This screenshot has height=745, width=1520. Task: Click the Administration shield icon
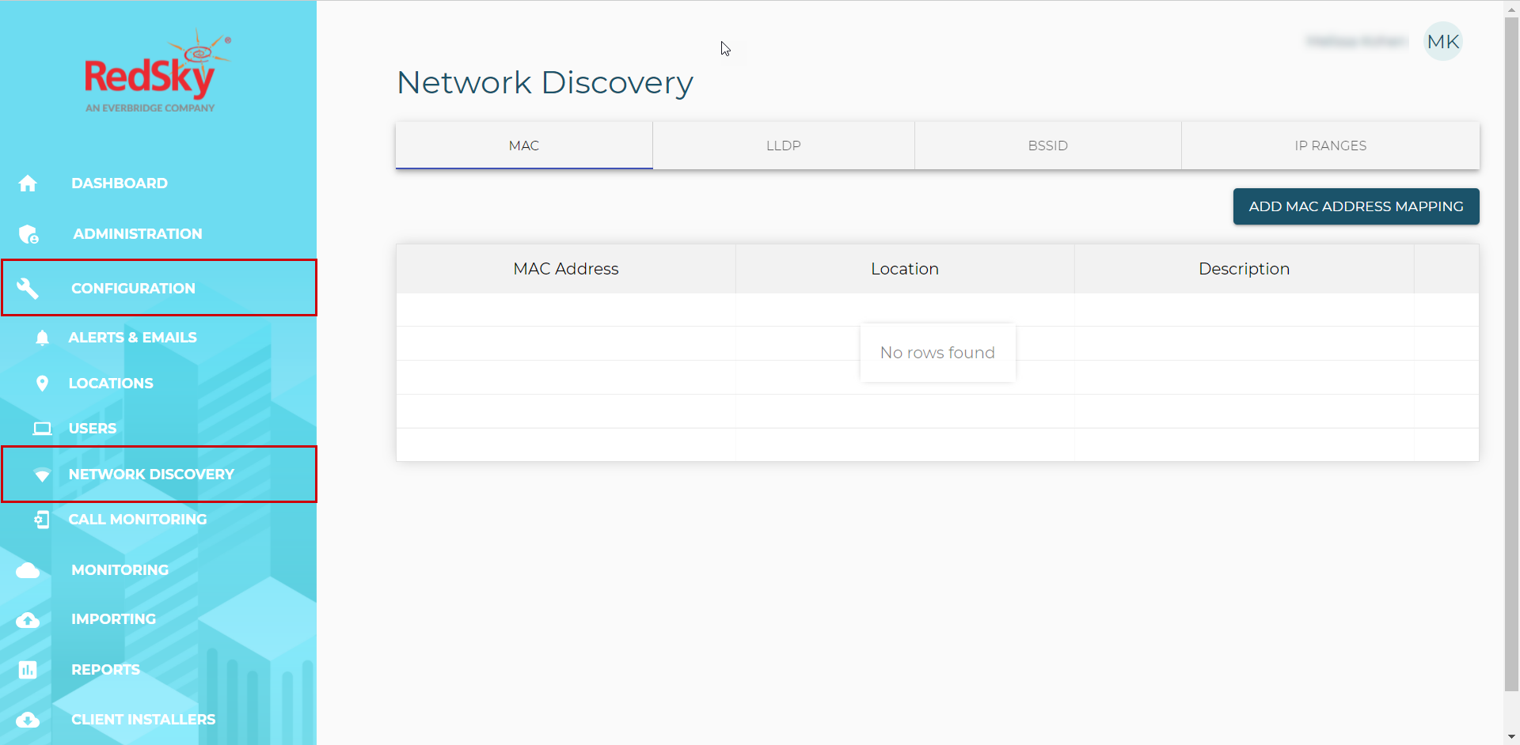pos(28,234)
